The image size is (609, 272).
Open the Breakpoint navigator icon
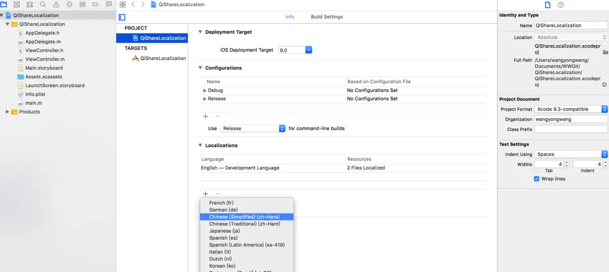tap(95, 4)
